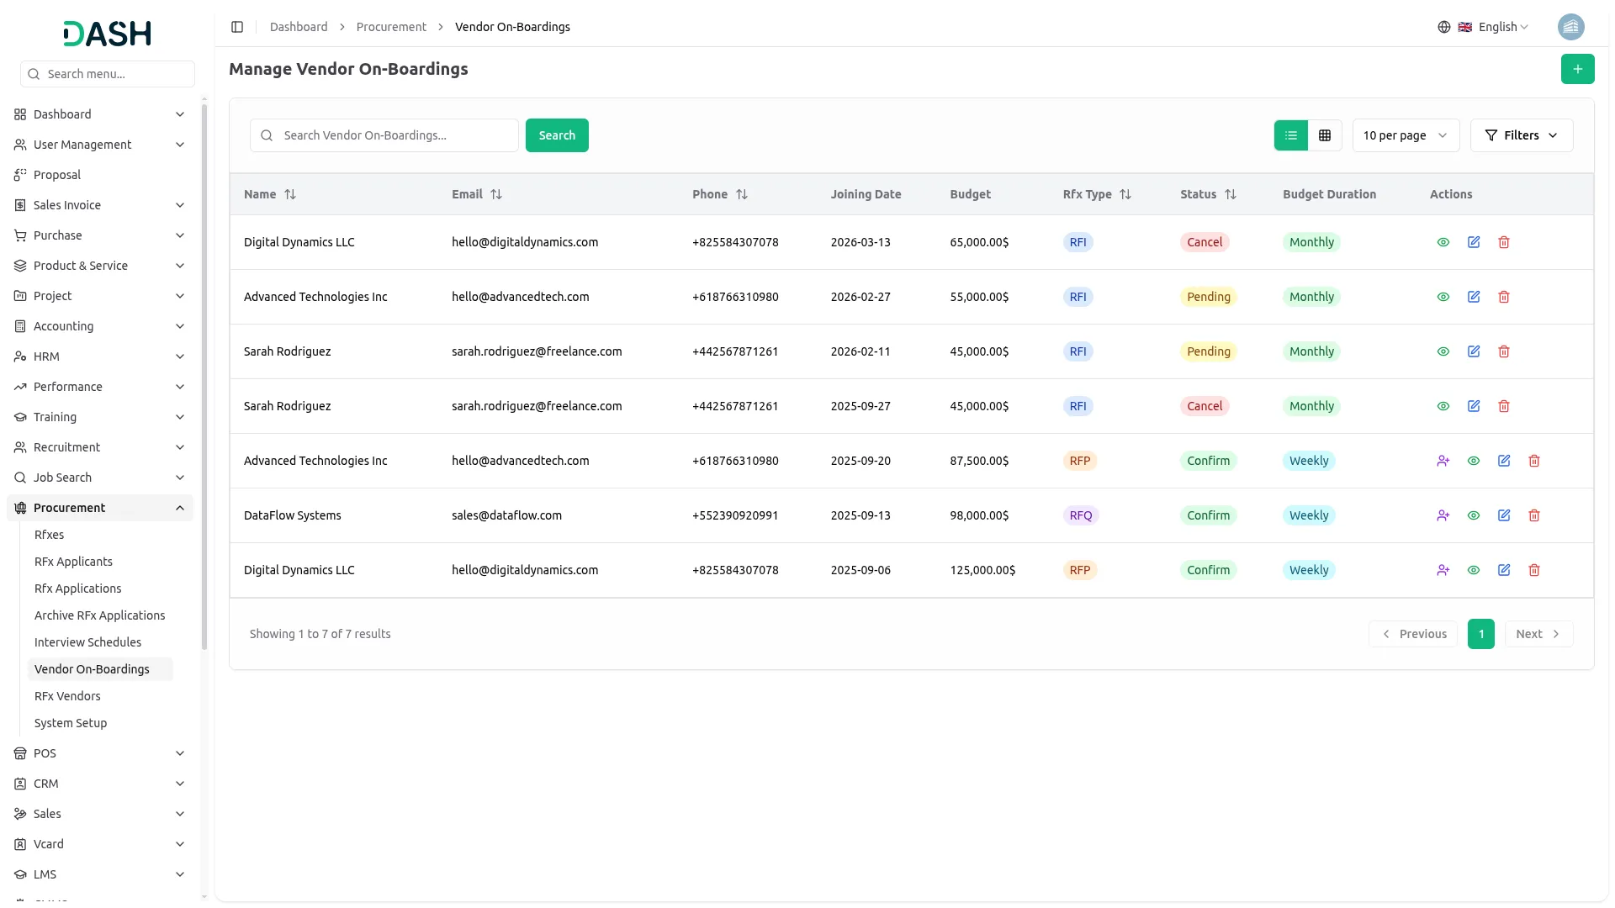Screen dimensions: 1615x908
Task: Expand the Filters dropdown
Action: point(1521,135)
